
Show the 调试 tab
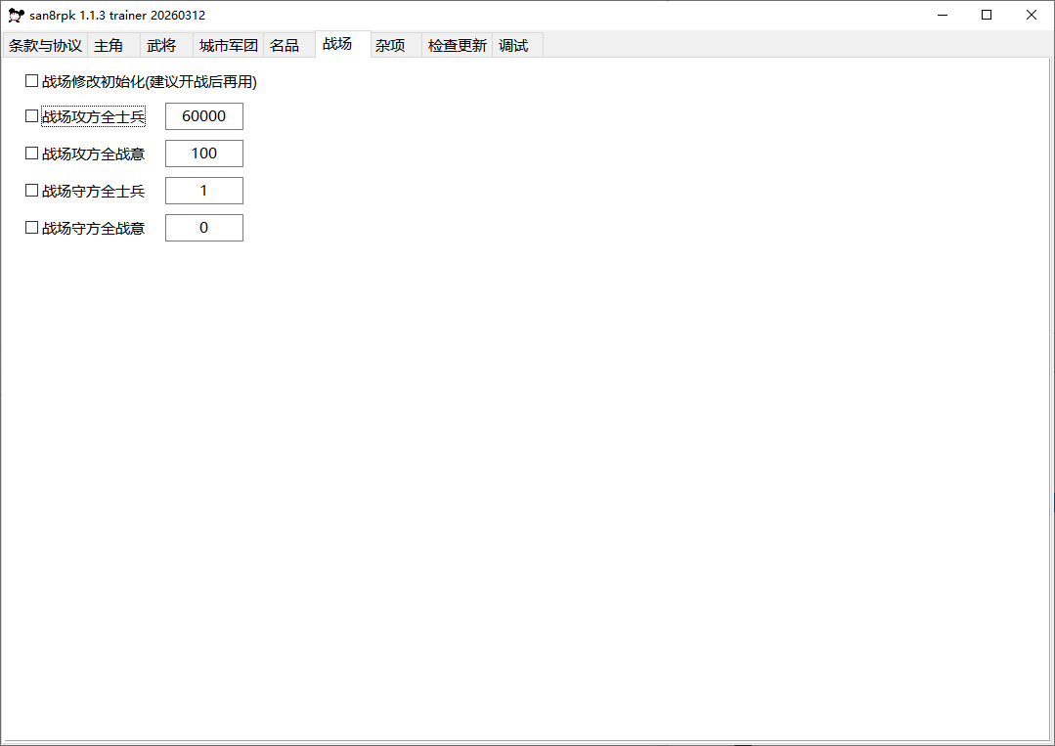click(x=513, y=45)
